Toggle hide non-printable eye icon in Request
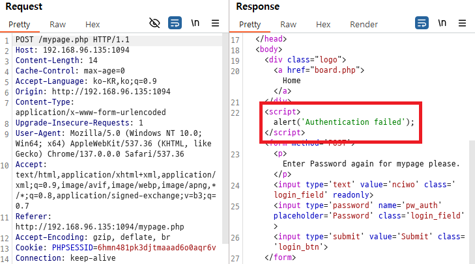475x264 pixels. 154,23
